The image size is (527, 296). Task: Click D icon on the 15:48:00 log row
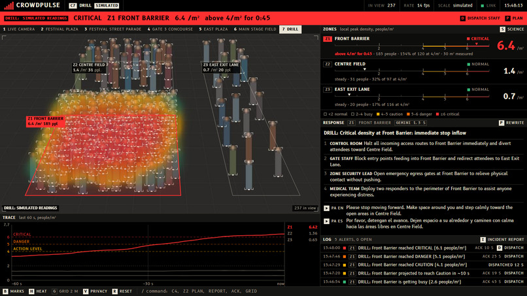(x=500, y=248)
